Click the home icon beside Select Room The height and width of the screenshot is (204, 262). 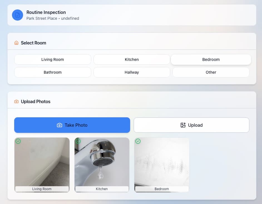[x=16, y=43]
